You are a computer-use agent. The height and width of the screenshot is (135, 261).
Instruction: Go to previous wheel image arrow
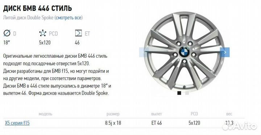144,52
